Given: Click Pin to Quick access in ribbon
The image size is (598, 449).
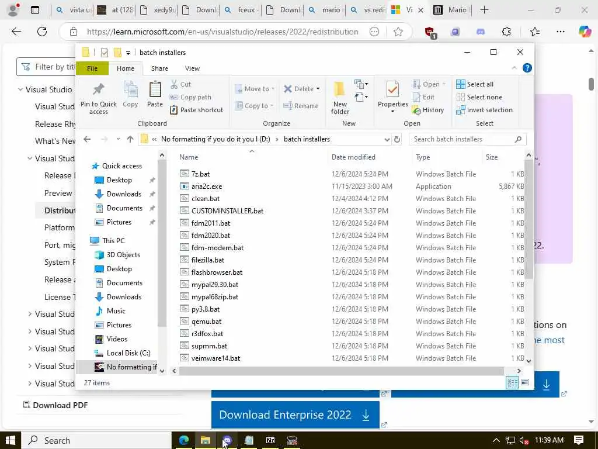Looking at the screenshot, I should 98,98.
